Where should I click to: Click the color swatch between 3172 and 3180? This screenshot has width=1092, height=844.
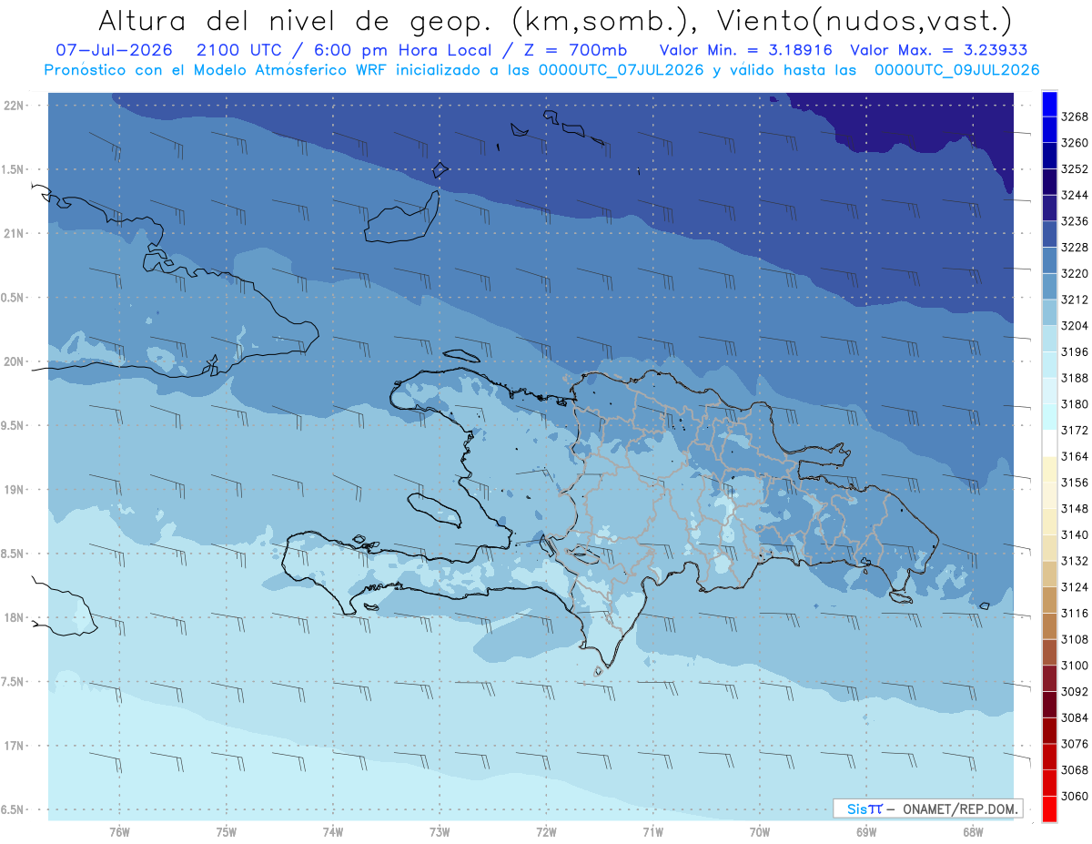point(1049,417)
